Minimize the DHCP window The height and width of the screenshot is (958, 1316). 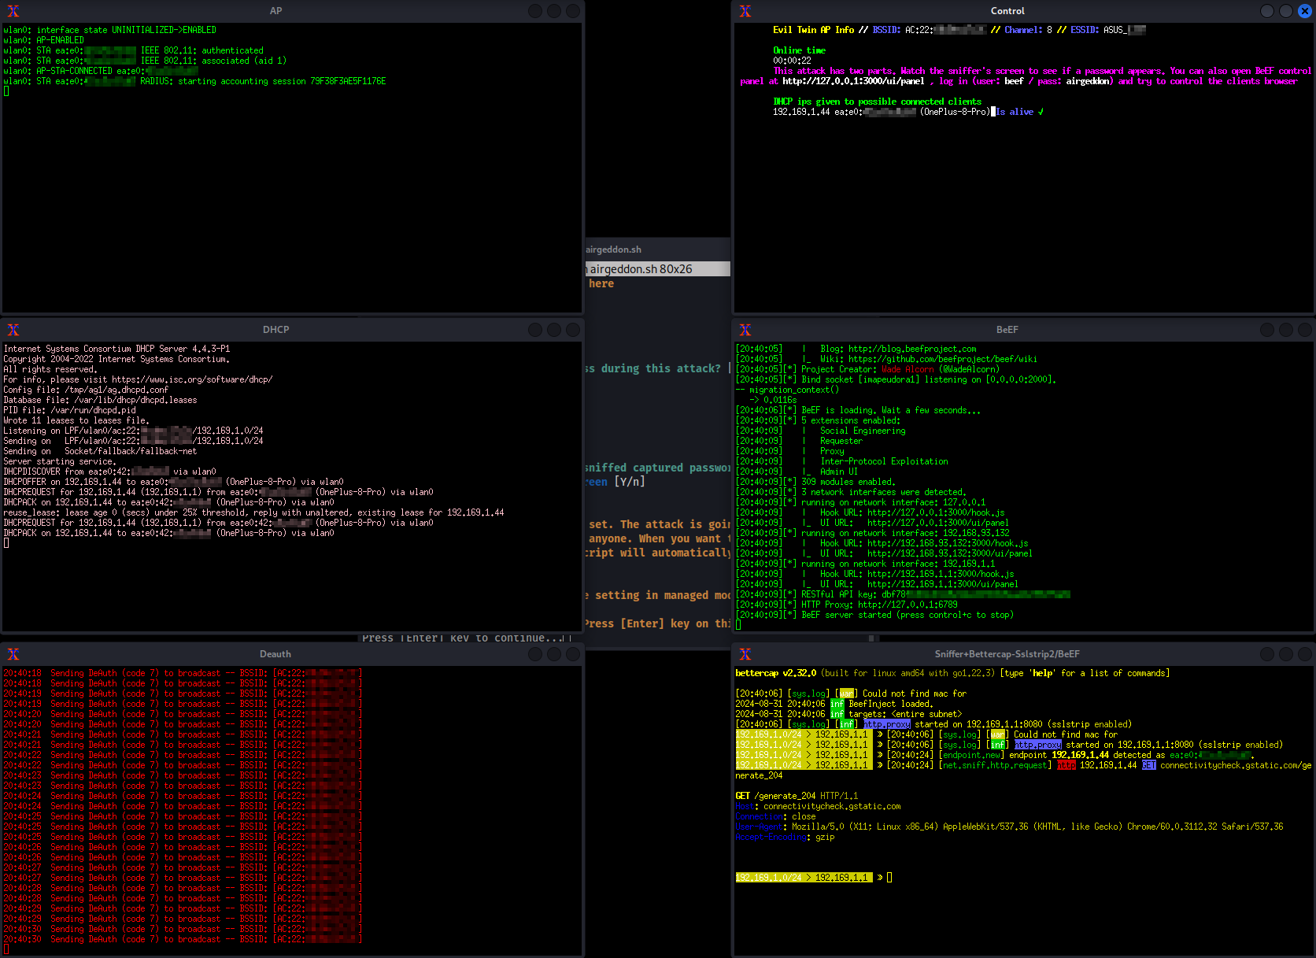(x=535, y=330)
